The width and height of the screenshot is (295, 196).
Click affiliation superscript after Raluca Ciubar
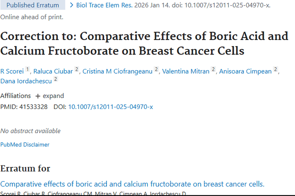pos(77,69)
